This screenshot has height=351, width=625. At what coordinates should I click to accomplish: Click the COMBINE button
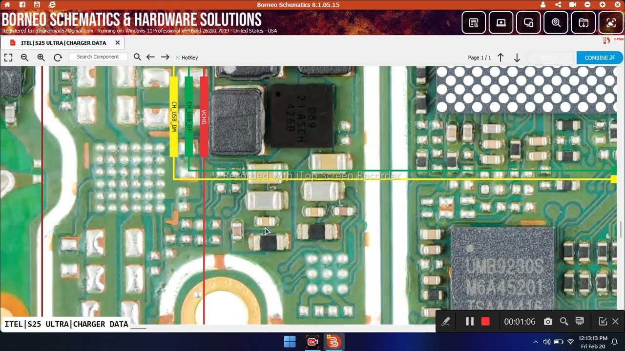pyautogui.click(x=600, y=58)
